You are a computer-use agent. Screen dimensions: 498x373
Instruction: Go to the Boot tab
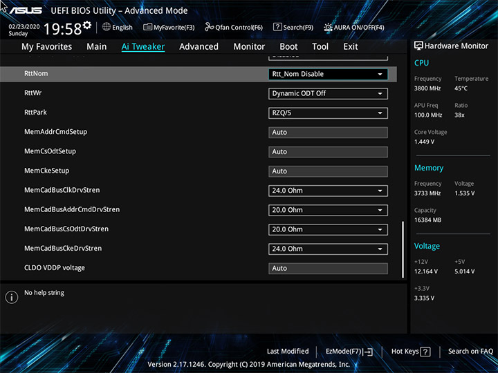click(288, 47)
